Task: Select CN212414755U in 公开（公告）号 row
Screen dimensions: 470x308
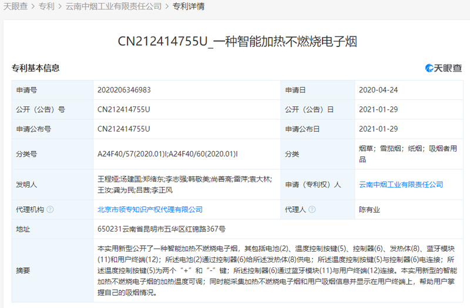Action: 123,109
